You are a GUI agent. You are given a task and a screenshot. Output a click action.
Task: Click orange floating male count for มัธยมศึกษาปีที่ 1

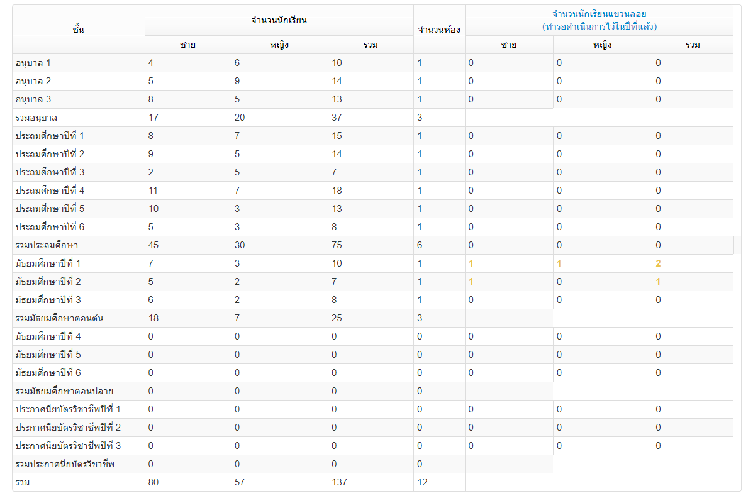point(471,263)
